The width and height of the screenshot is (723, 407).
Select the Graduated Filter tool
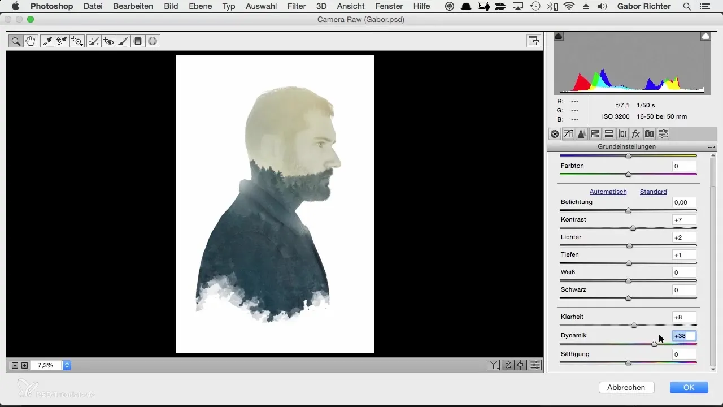pyautogui.click(x=137, y=41)
